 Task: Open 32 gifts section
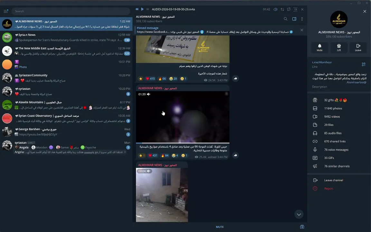click(x=339, y=100)
